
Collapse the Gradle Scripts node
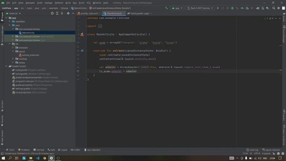(x=6, y=66)
